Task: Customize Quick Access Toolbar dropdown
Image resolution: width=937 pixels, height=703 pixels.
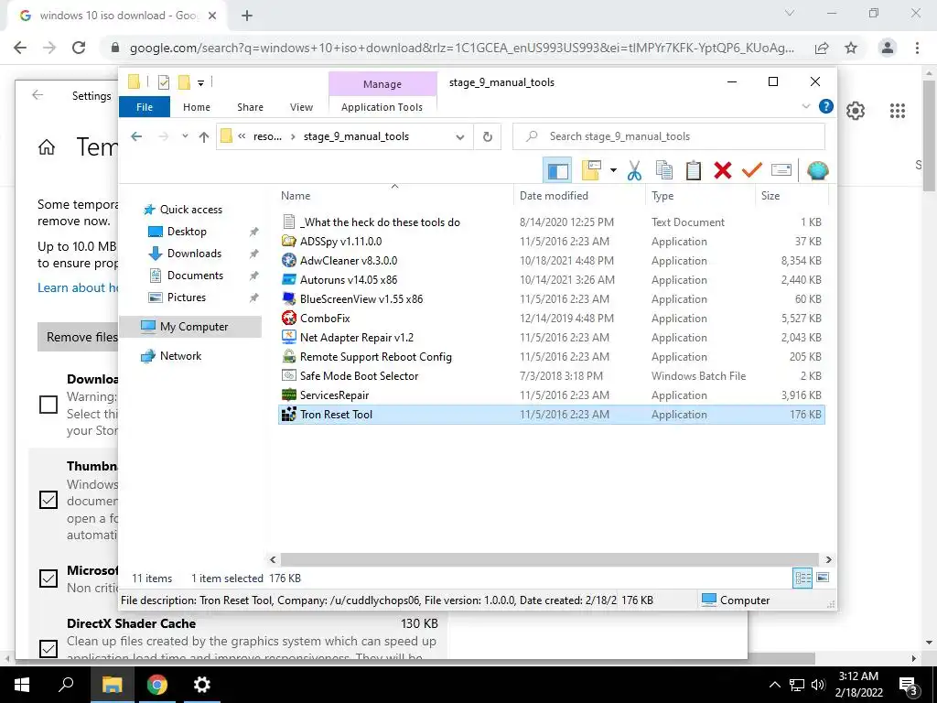Action: pos(200,83)
